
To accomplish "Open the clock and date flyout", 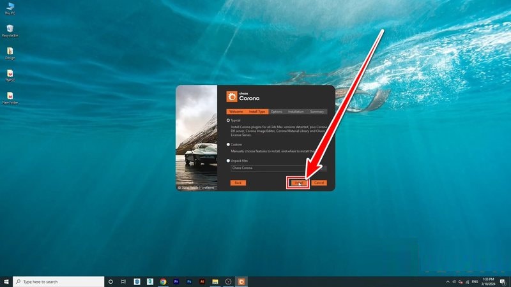I will tap(488, 282).
